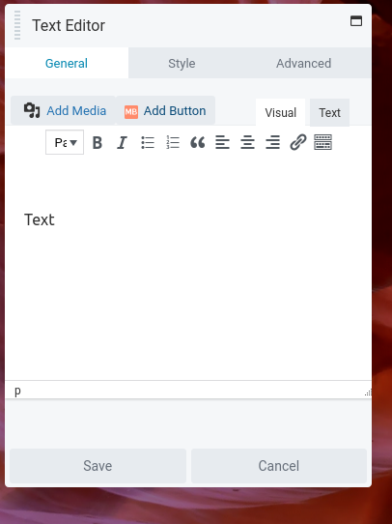Viewport: 392px width, 524px height.
Task: Click the Add Button button
Action: 165,110
